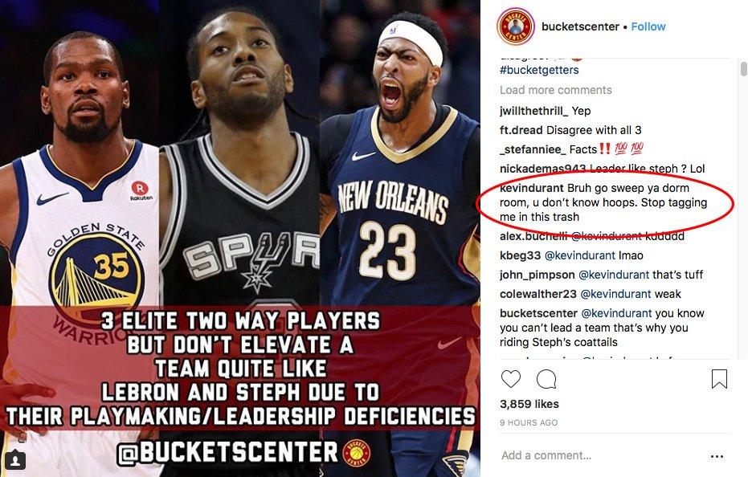748x477 pixels.
Task: Save post with the bookmark icon
Action: [x=719, y=379]
